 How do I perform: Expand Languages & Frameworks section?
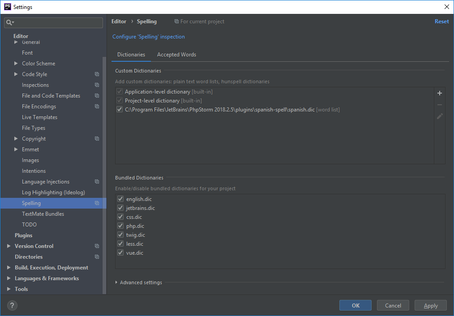9,278
